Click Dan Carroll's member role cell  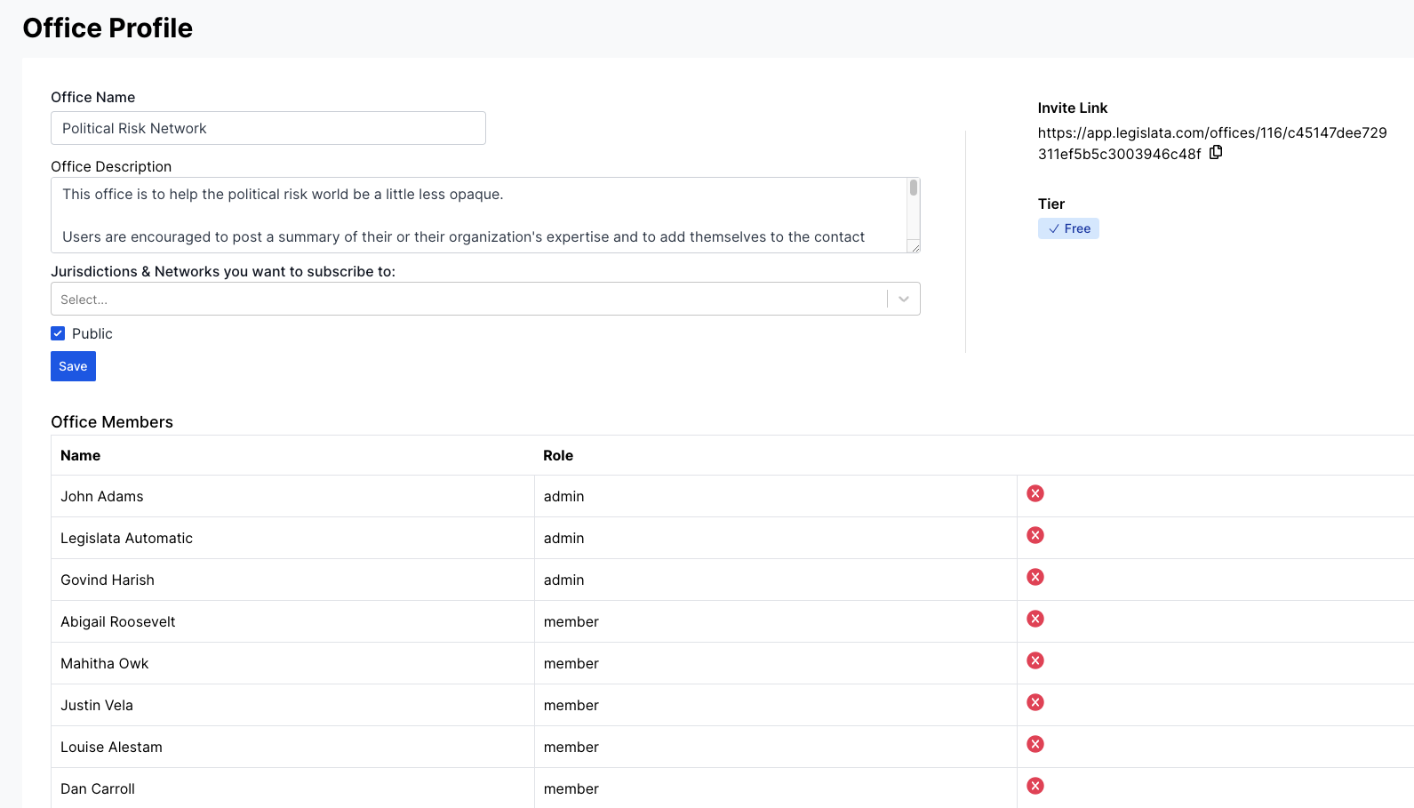[776, 788]
